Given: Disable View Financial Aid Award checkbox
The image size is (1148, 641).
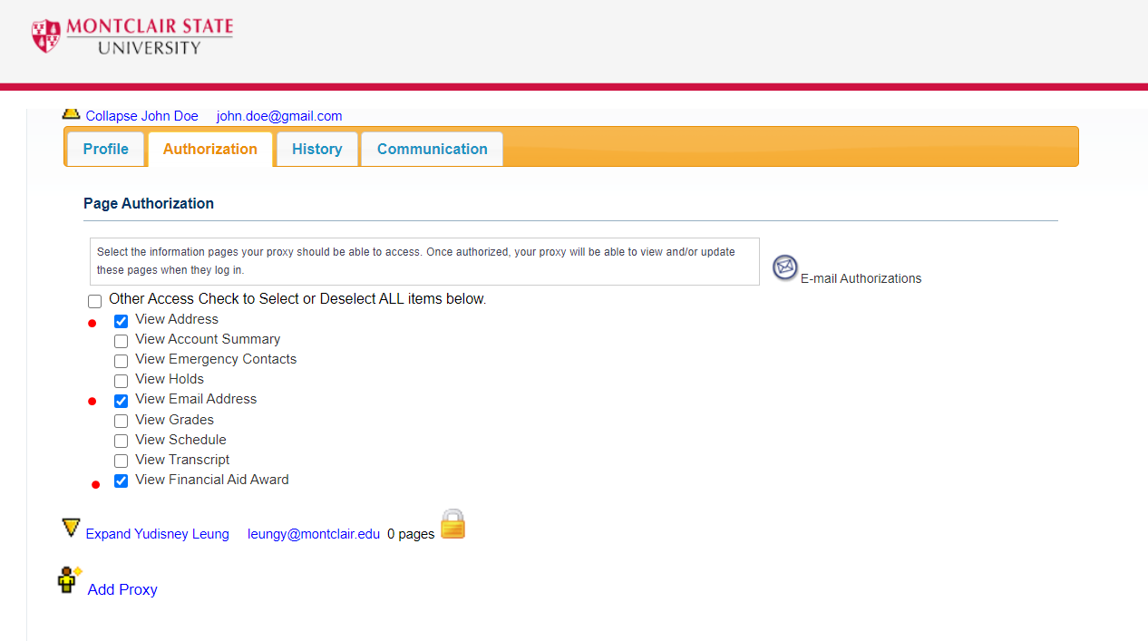Looking at the screenshot, I should tap(121, 481).
